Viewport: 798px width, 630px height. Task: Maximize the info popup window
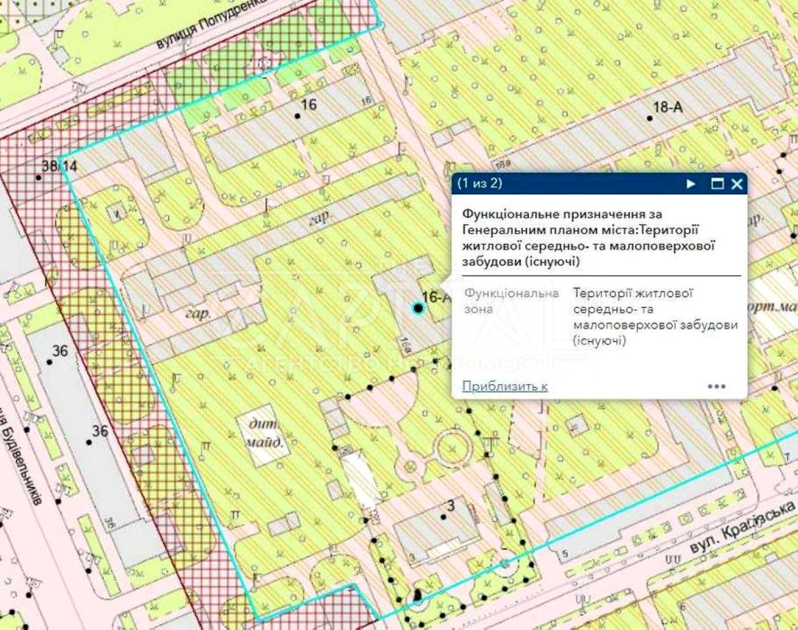(718, 184)
